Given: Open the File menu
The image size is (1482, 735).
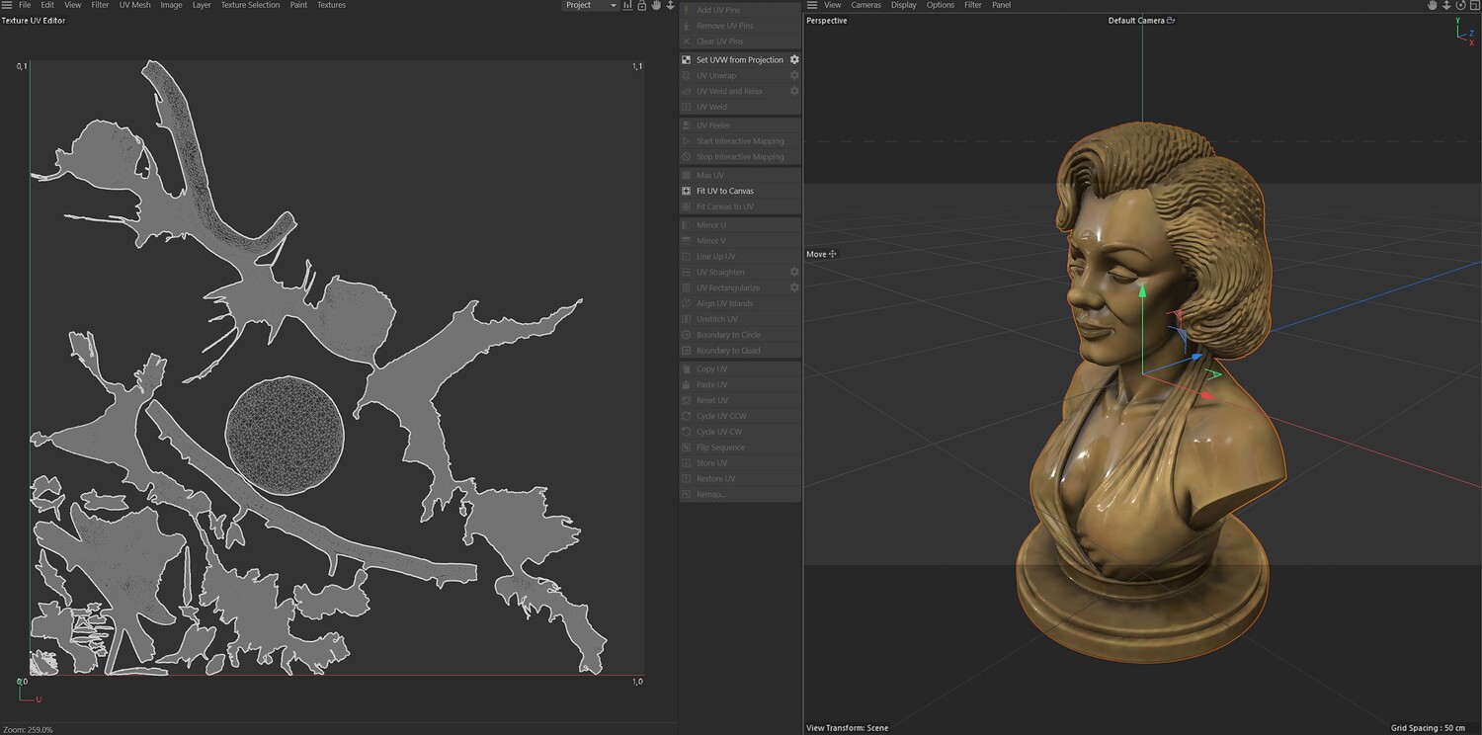Looking at the screenshot, I should (x=25, y=5).
